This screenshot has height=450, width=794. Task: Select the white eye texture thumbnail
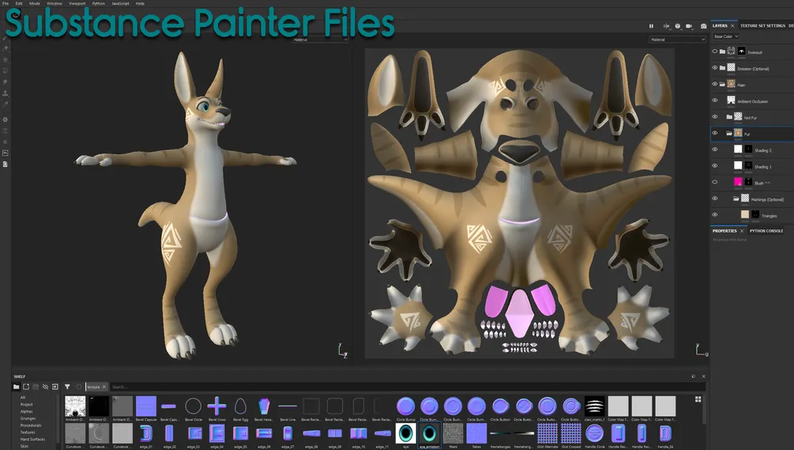coord(405,433)
